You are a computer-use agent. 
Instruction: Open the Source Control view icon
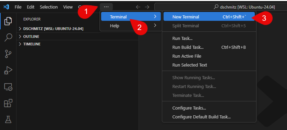tap(8, 54)
